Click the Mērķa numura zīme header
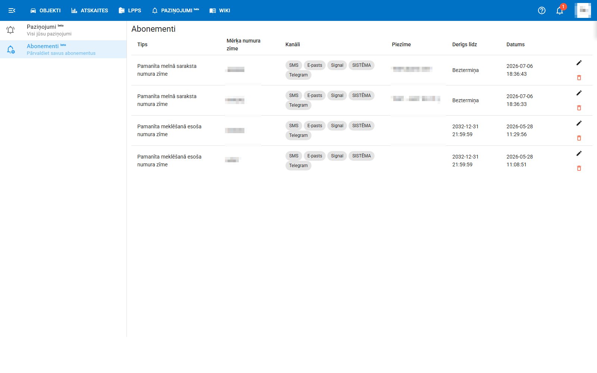This screenshot has width=597, height=373. pos(243,44)
